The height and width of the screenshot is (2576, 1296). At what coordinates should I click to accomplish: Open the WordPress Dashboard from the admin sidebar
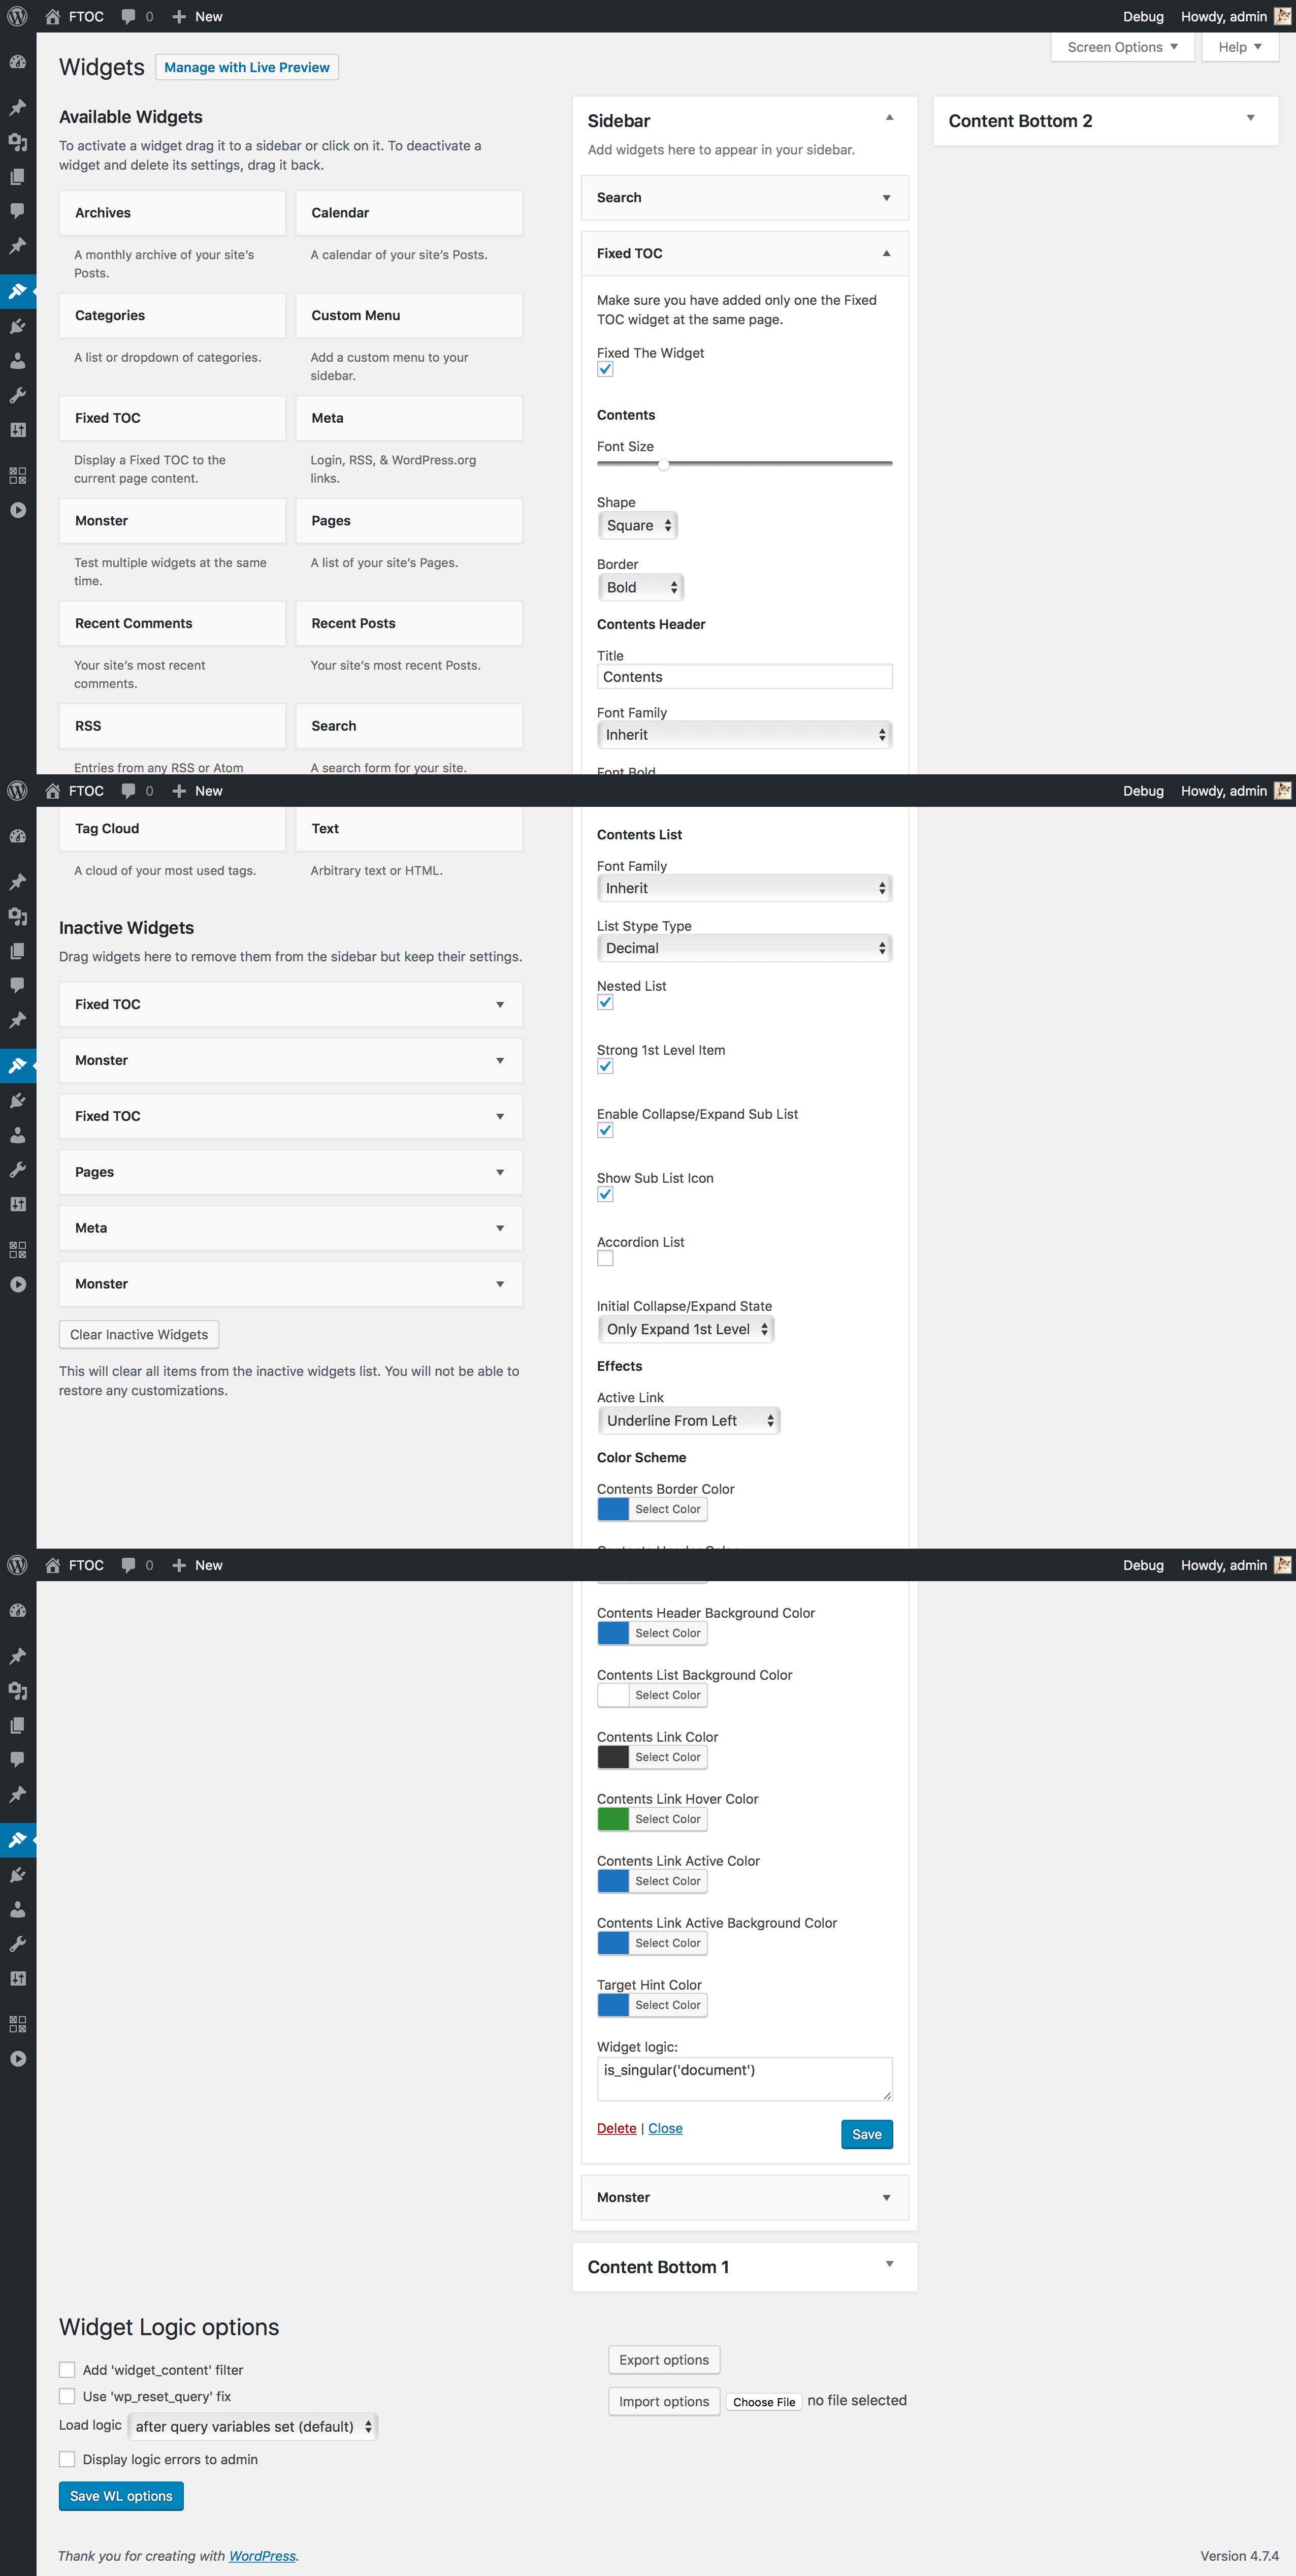point(18,61)
